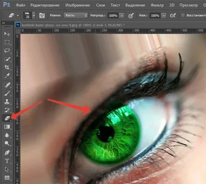206x184 pixels.
Task: Select the Eraser tool in toolbox
Action: [7, 118]
